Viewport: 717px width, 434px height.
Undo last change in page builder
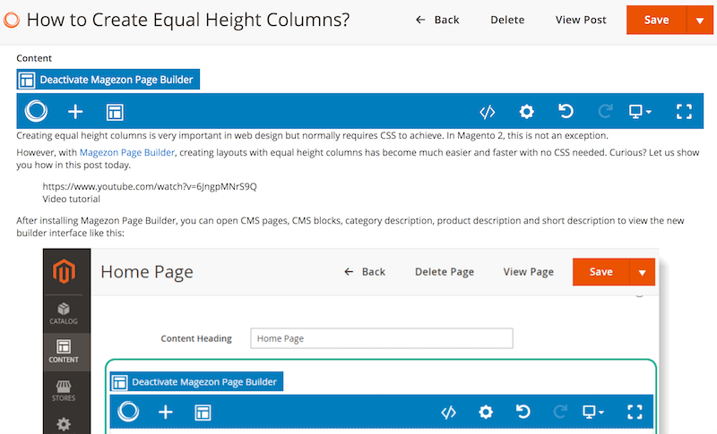click(566, 112)
